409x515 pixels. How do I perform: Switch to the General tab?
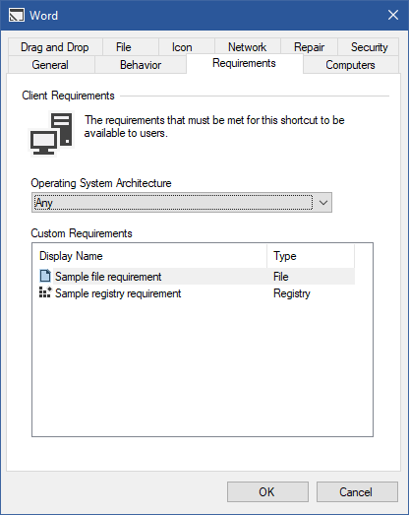[51, 65]
